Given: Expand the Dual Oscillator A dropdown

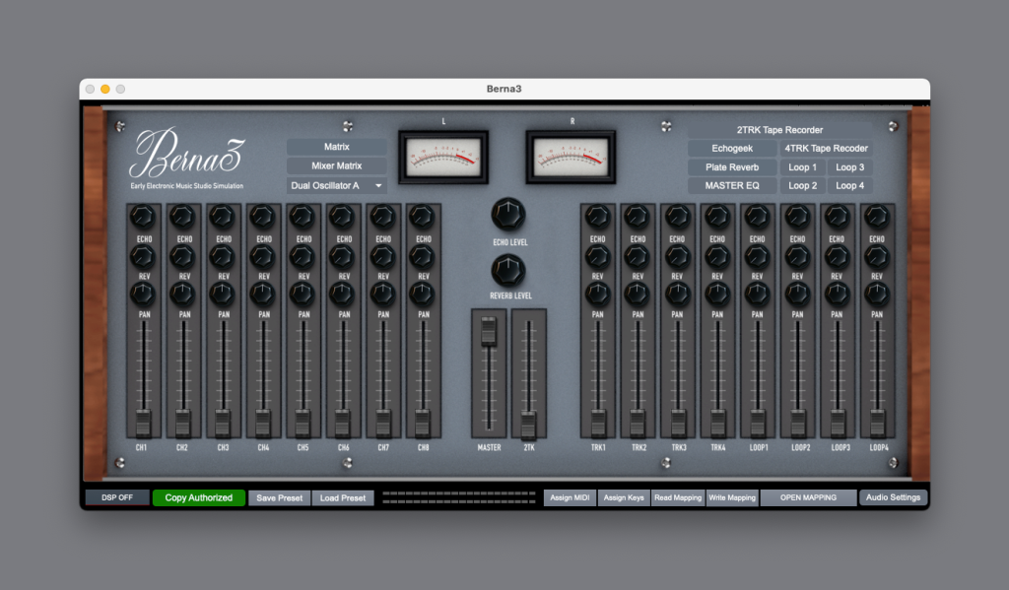Looking at the screenshot, I should click(336, 184).
